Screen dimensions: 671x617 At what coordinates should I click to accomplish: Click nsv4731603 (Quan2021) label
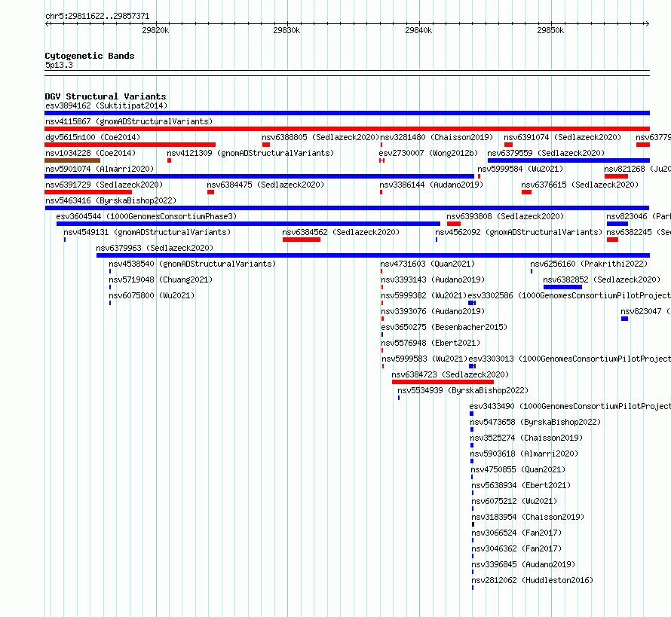pos(427,264)
